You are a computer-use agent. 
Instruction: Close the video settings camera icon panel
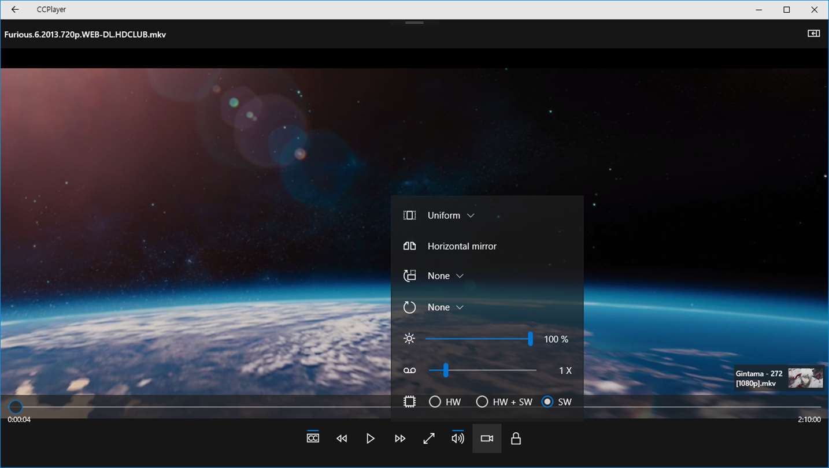tap(487, 439)
